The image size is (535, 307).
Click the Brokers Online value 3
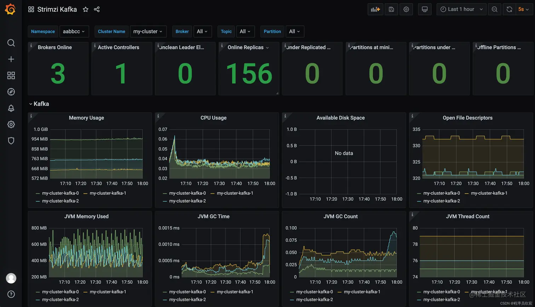(x=58, y=74)
